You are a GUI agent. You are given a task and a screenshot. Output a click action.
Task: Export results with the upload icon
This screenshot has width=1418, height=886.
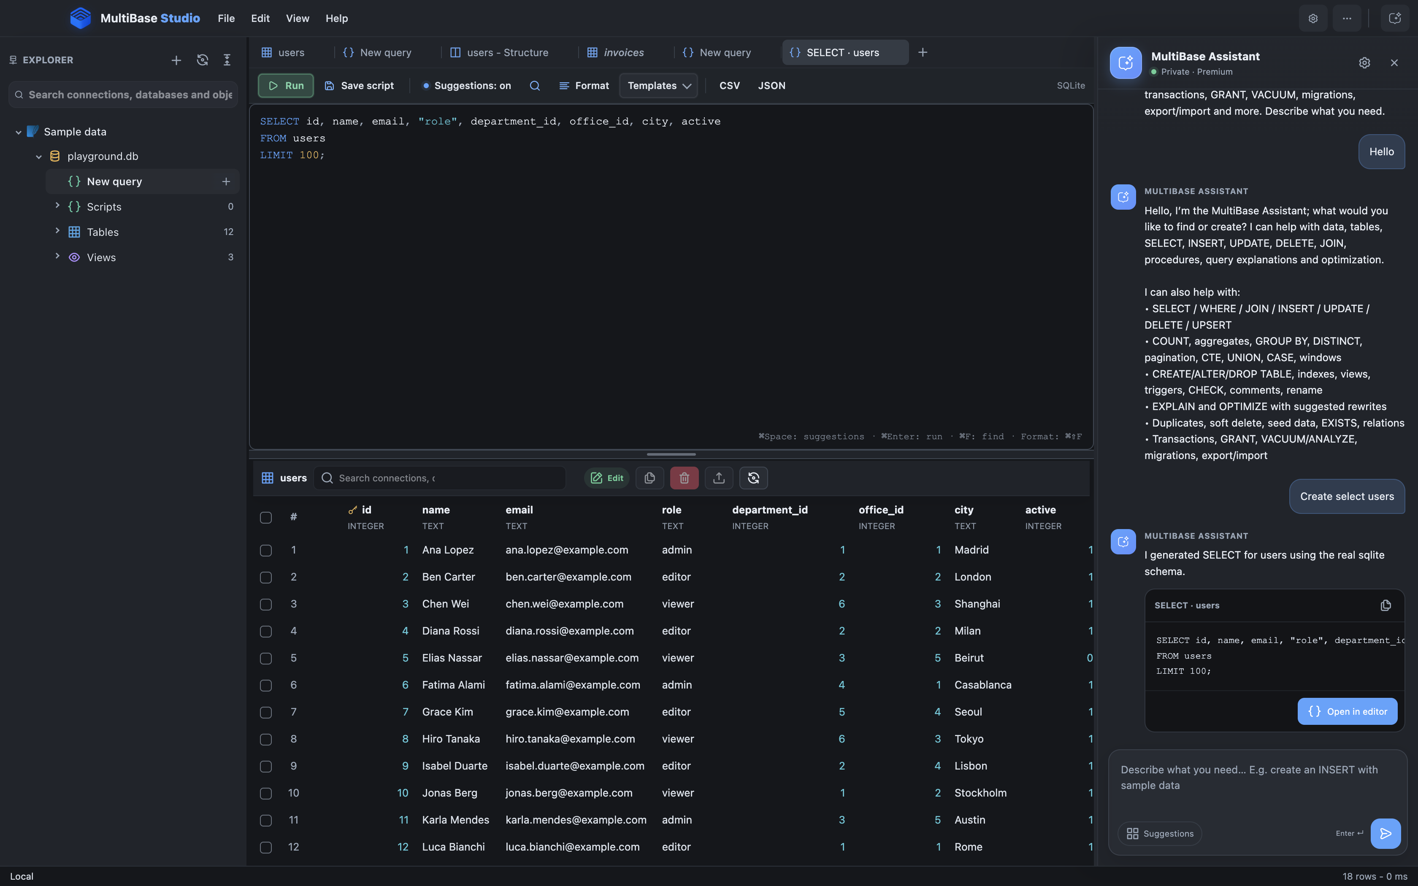pyautogui.click(x=719, y=478)
